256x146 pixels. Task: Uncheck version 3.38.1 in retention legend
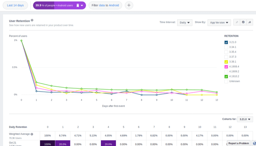point(226,62)
